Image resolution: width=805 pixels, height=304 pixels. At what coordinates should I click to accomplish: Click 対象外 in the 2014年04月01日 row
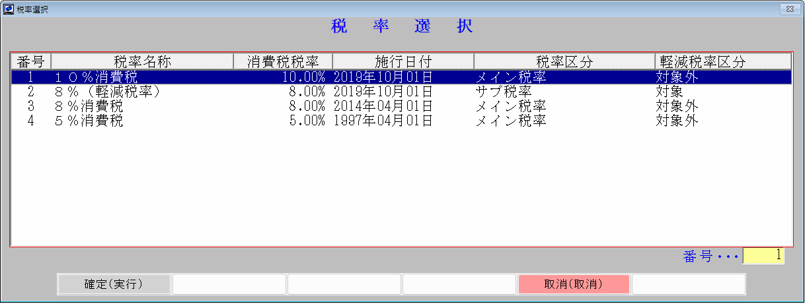[x=677, y=106]
